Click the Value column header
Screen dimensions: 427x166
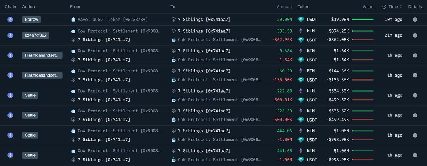coord(368,7)
